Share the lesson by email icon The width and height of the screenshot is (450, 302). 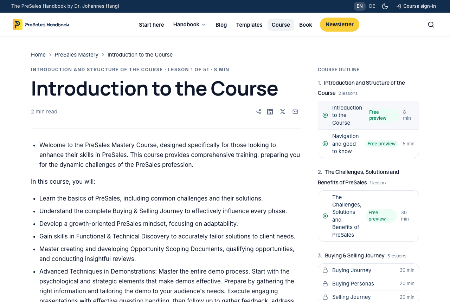(x=295, y=112)
